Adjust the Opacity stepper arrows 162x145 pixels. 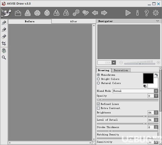[156, 96]
